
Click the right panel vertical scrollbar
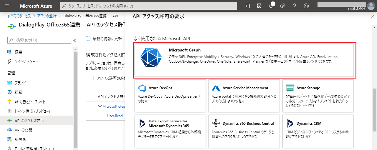point(374,109)
